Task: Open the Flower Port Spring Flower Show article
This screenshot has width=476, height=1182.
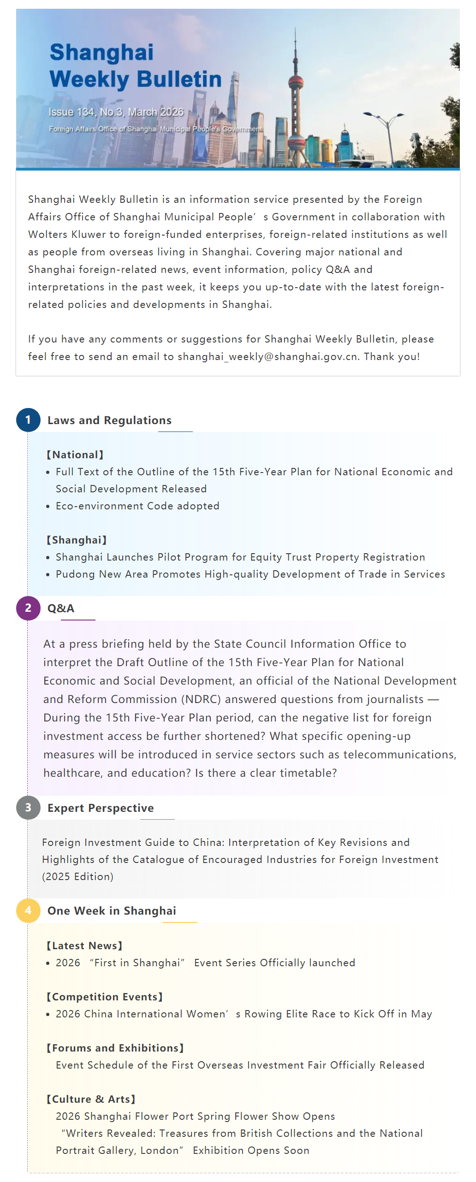Action: [x=195, y=1116]
